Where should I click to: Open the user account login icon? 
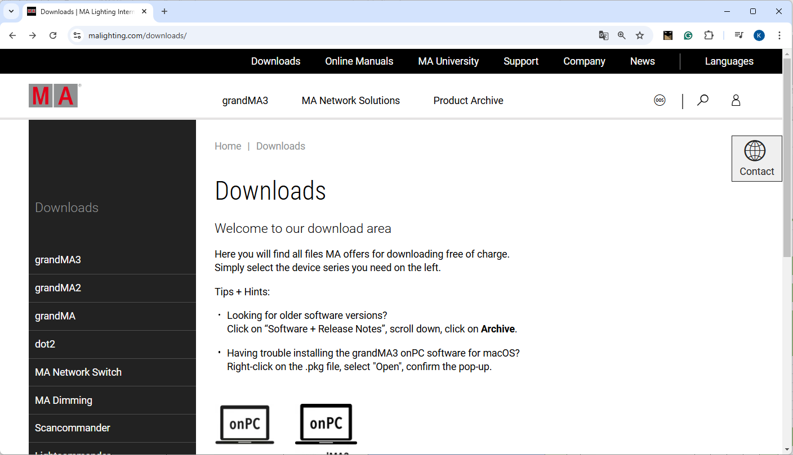[x=736, y=101]
